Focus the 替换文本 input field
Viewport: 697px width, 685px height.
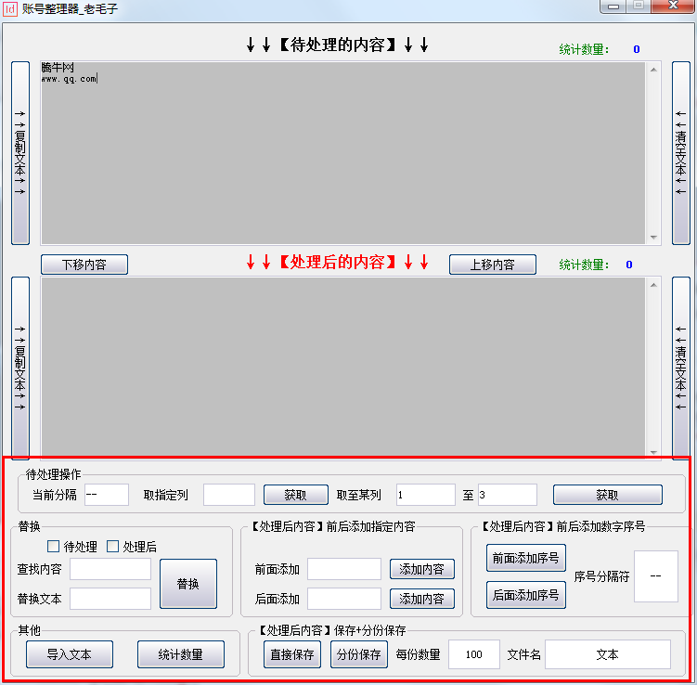click(110, 599)
